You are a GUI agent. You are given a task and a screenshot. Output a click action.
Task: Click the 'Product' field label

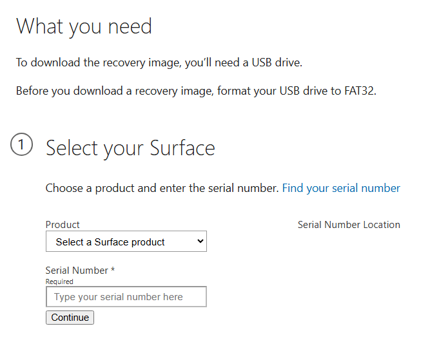coord(63,225)
